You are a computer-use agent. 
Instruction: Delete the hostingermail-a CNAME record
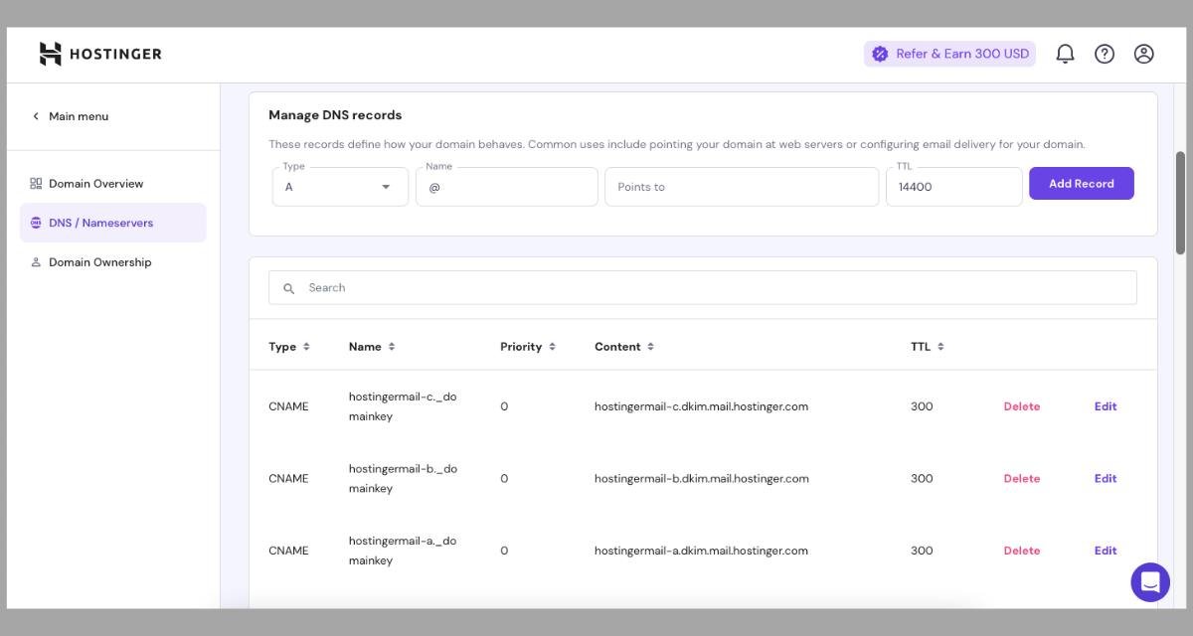(1022, 551)
